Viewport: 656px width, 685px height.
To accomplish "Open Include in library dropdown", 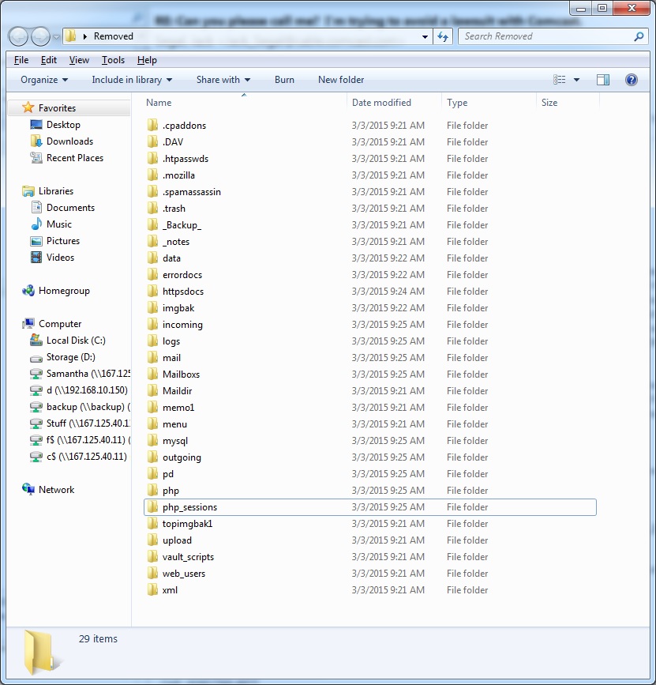I will 132,80.
